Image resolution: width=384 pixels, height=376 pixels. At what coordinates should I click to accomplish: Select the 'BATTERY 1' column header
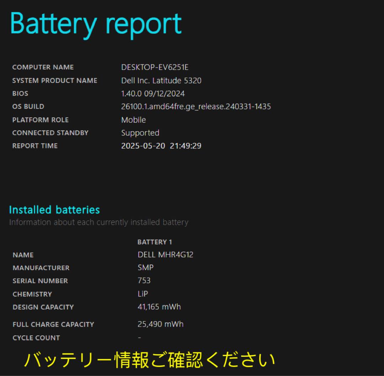coord(155,242)
